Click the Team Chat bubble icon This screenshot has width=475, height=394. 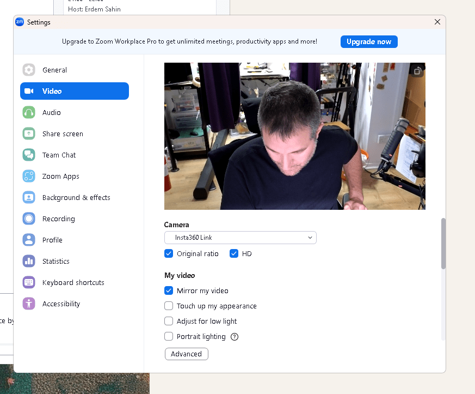coord(29,155)
